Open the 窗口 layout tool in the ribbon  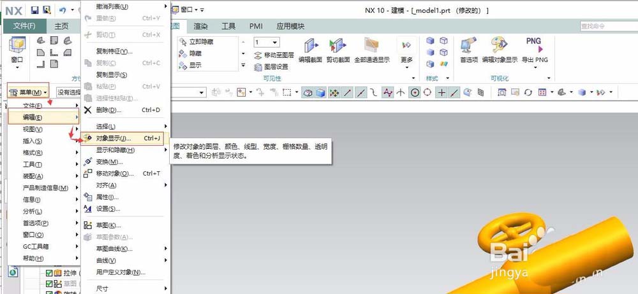(17, 51)
